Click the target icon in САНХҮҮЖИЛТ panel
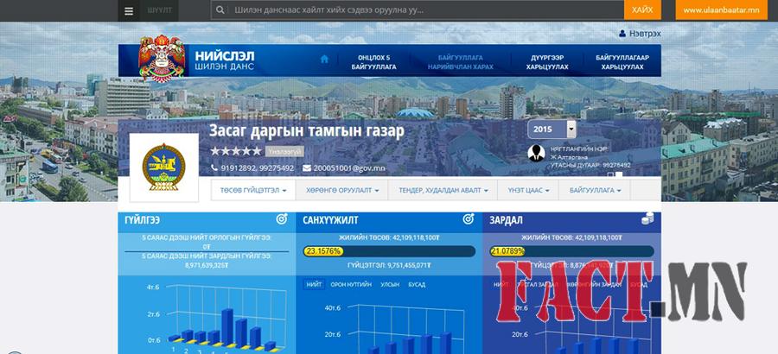 click(x=468, y=219)
